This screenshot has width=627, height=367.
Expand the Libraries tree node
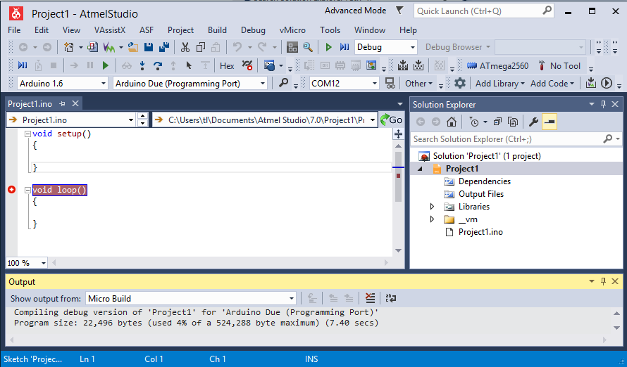coord(432,207)
